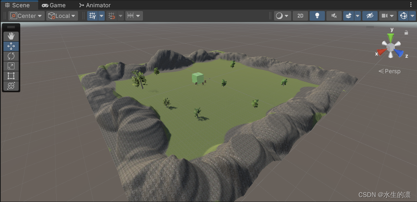Select the Rect transform tool

point(11,76)
